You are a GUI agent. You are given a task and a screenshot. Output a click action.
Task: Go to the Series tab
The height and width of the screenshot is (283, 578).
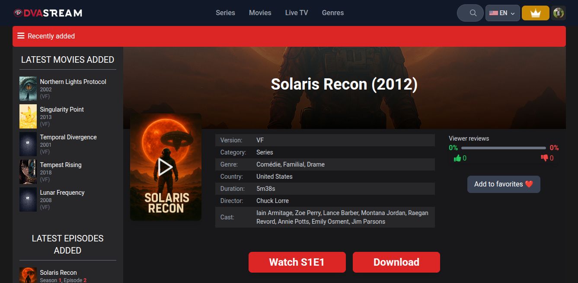225,13
